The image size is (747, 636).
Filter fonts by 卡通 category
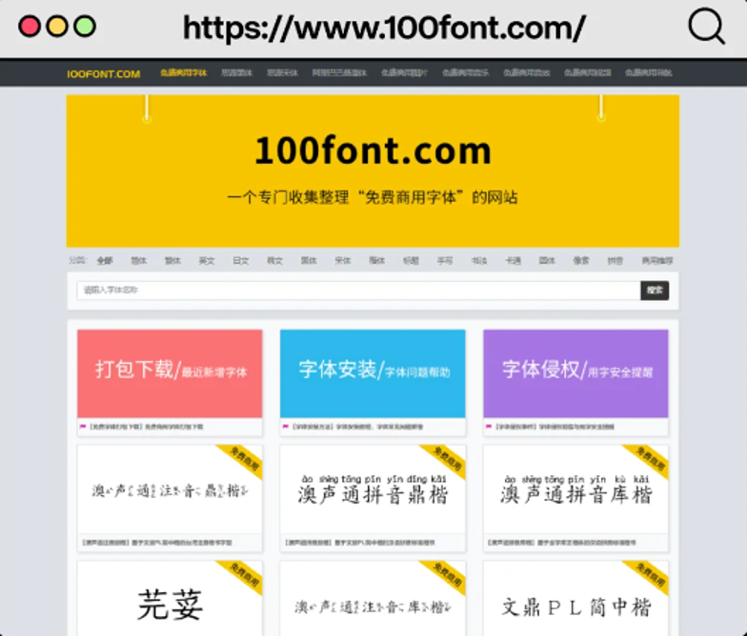[513, 261]
